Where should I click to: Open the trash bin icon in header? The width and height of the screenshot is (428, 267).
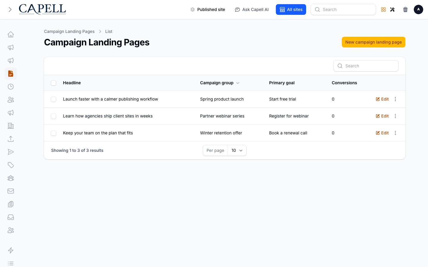[x=405, y=9]
